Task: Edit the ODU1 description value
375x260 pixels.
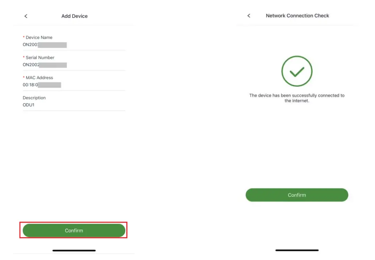Action: click(29, 105)
